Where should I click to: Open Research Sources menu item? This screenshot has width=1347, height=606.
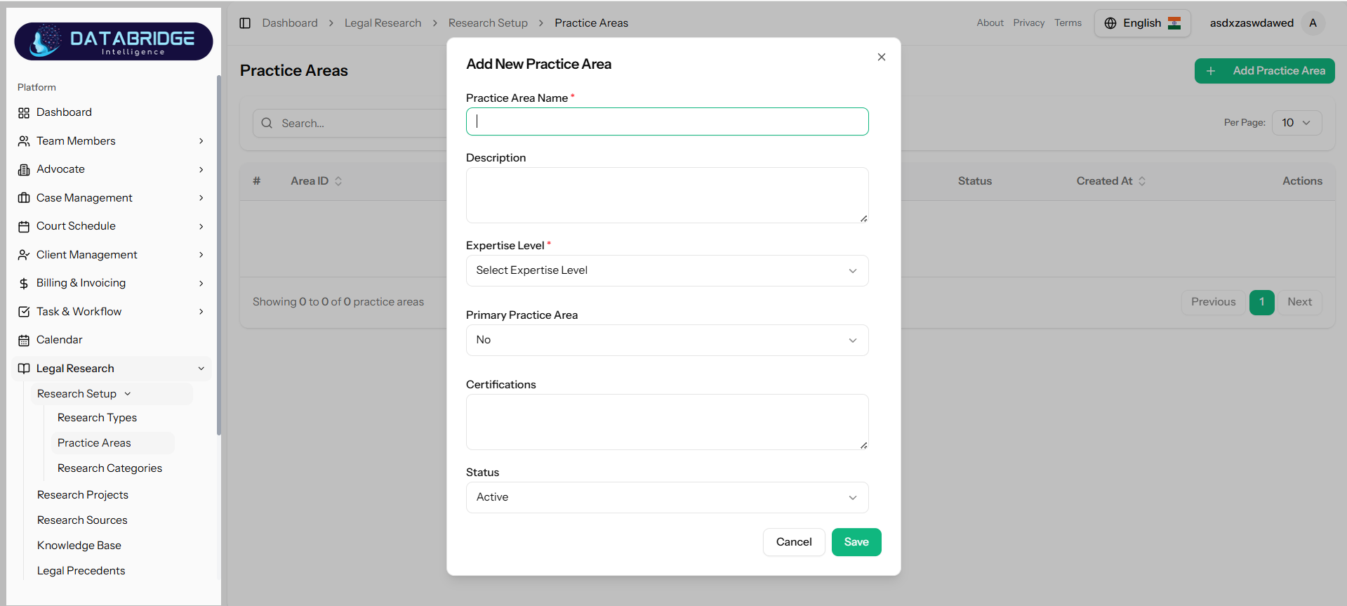(x=82, y=520)
